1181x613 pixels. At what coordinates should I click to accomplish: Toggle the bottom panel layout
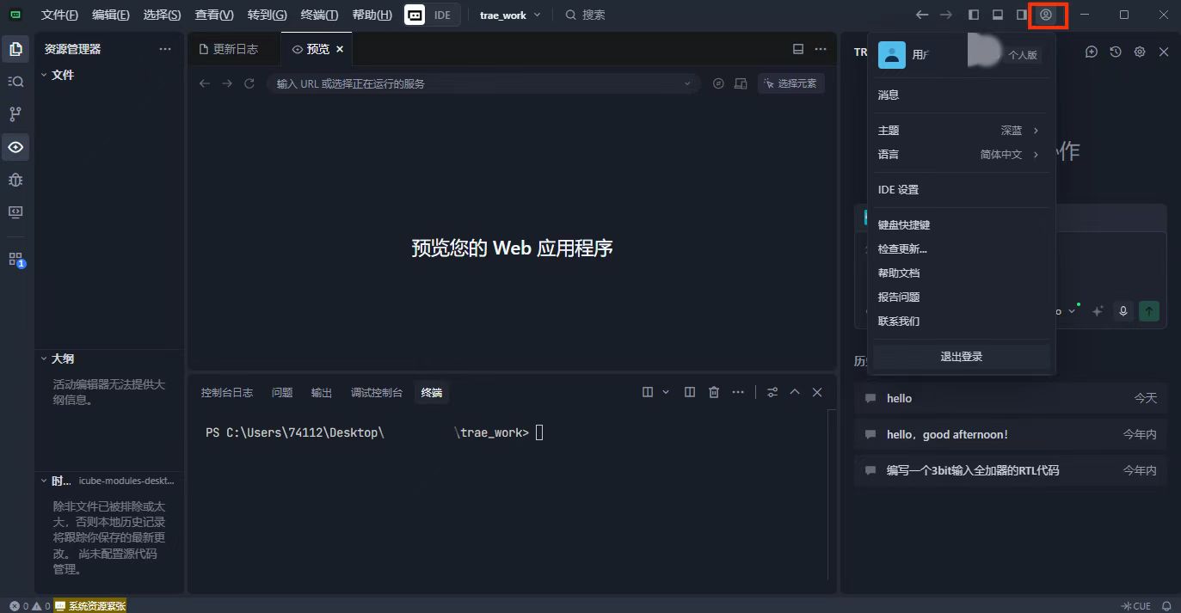(998, 15)
